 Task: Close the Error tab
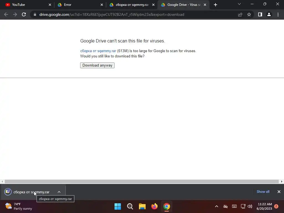tap(102, 5)
